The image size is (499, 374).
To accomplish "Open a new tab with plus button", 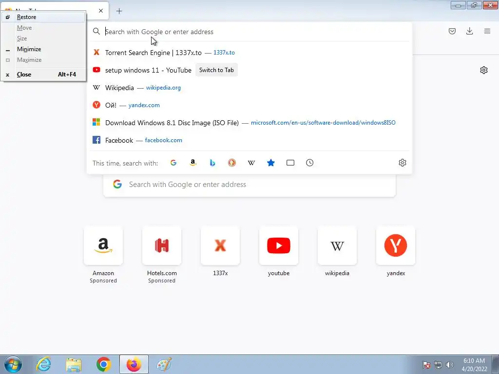I will tap(119, 11).
